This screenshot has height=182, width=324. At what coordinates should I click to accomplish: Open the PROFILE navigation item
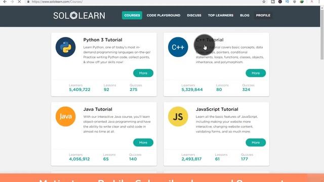tap(263, 15)
